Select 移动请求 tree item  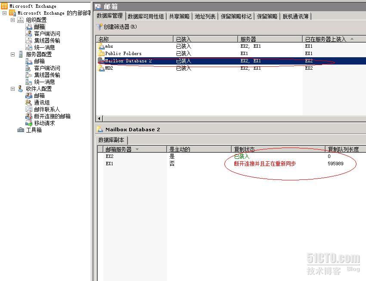coord(44,123)
